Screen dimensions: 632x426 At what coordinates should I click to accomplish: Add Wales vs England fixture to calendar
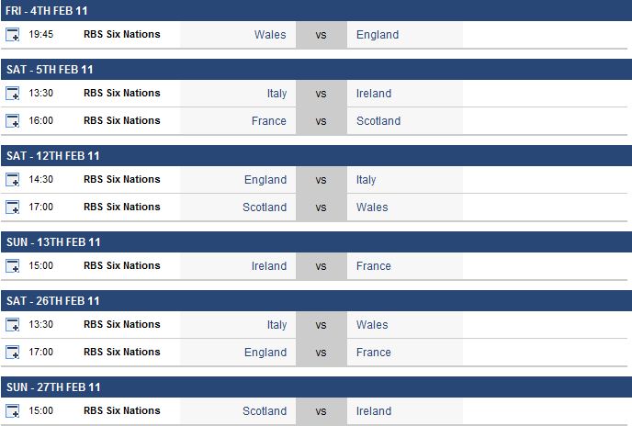coord(13,35)
